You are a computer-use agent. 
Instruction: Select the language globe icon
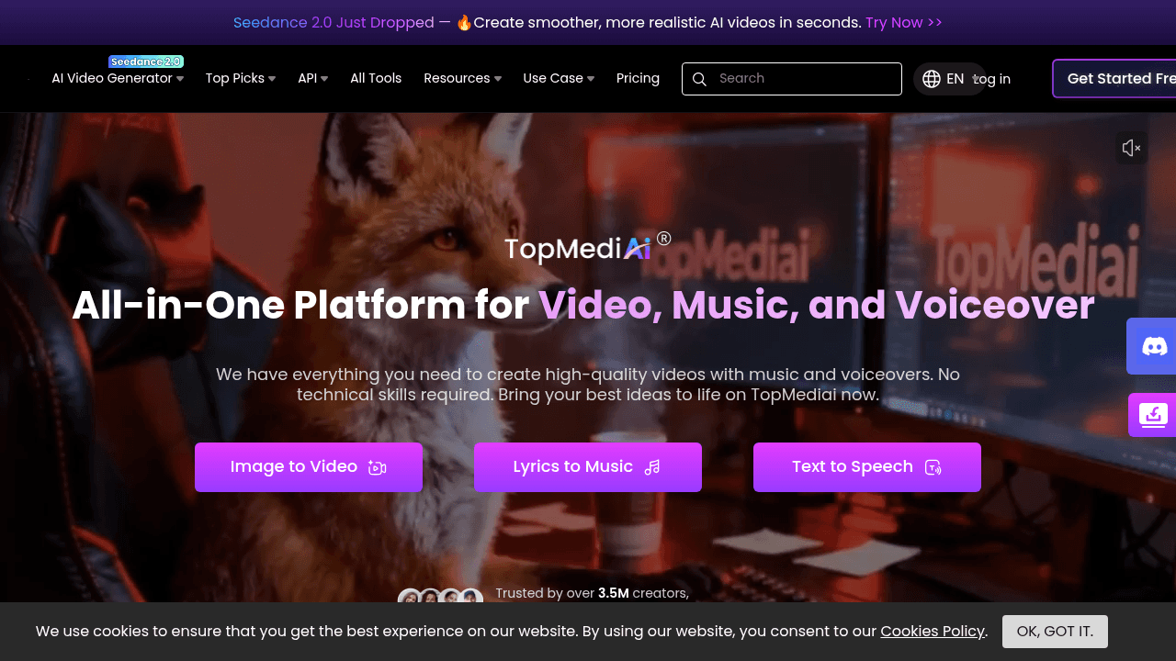click(932, 79)
